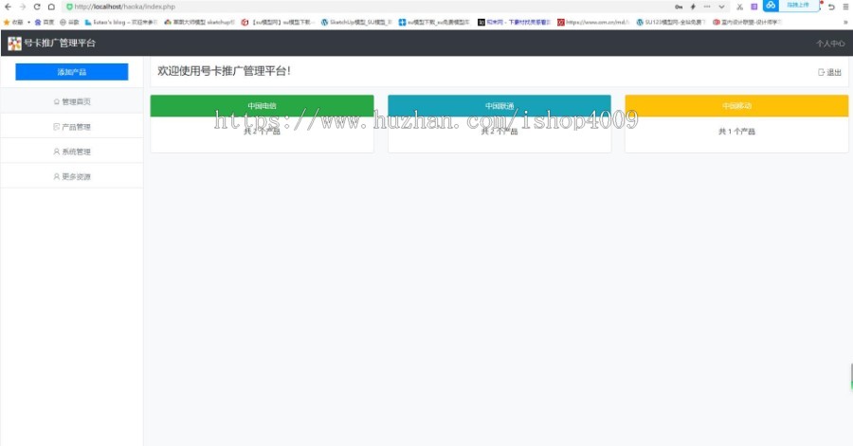This screenshot has height=446, width=853.
Task: Open the 谷歌 bookmark
Action: tap(69, 23)
